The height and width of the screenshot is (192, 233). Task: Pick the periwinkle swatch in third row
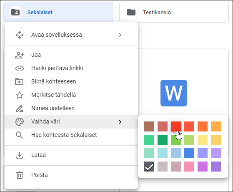pyautogui.click(x=203, y=153)
